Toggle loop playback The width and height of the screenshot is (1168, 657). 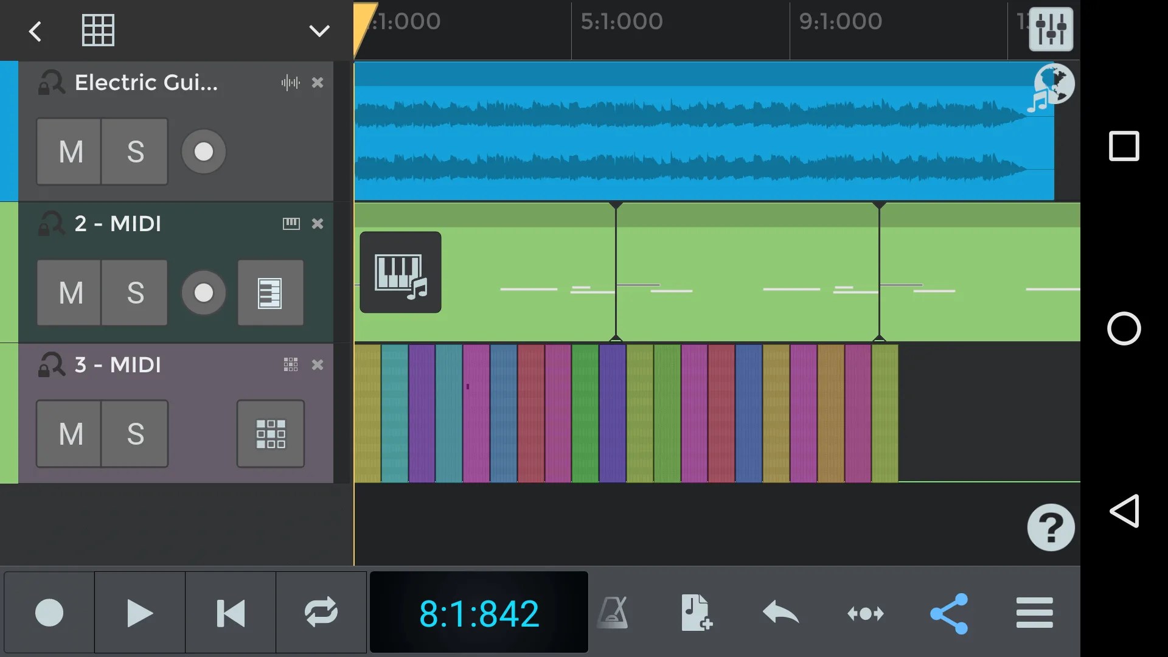coord(321,613)
